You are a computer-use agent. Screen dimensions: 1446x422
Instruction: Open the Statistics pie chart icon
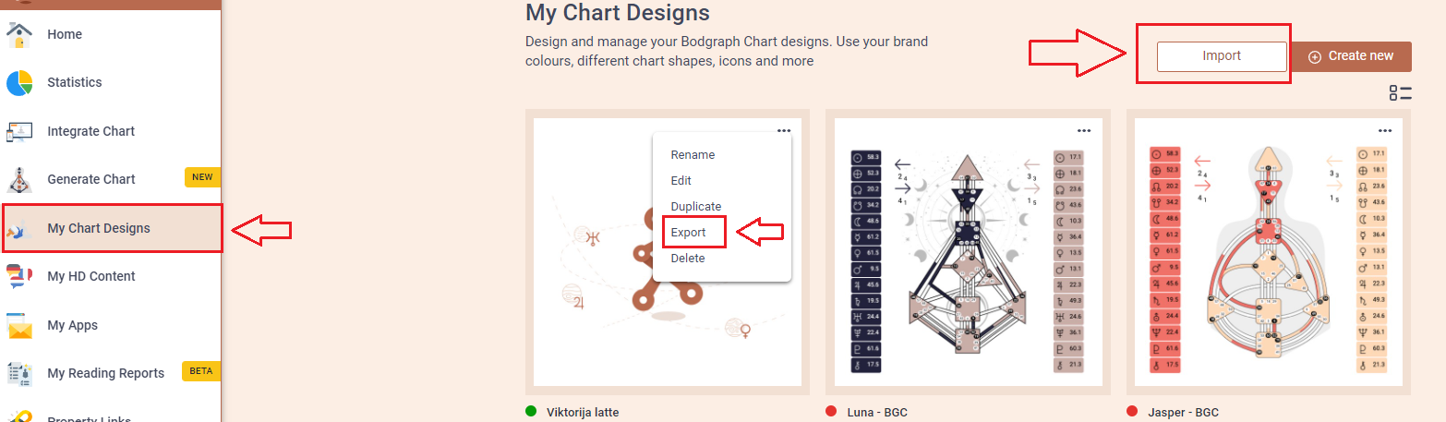coord(19,82)
